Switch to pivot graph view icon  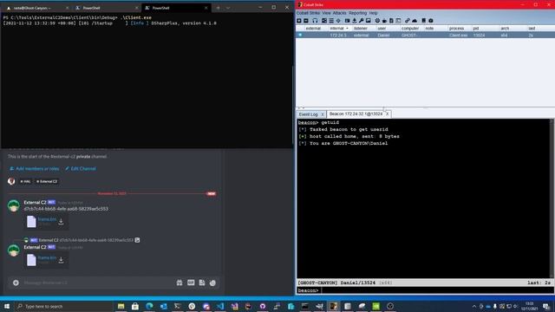[323, 21]
